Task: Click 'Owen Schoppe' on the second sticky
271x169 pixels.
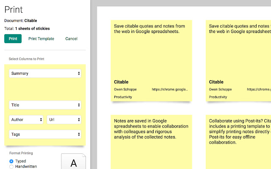Action: [x=220, y=89]
